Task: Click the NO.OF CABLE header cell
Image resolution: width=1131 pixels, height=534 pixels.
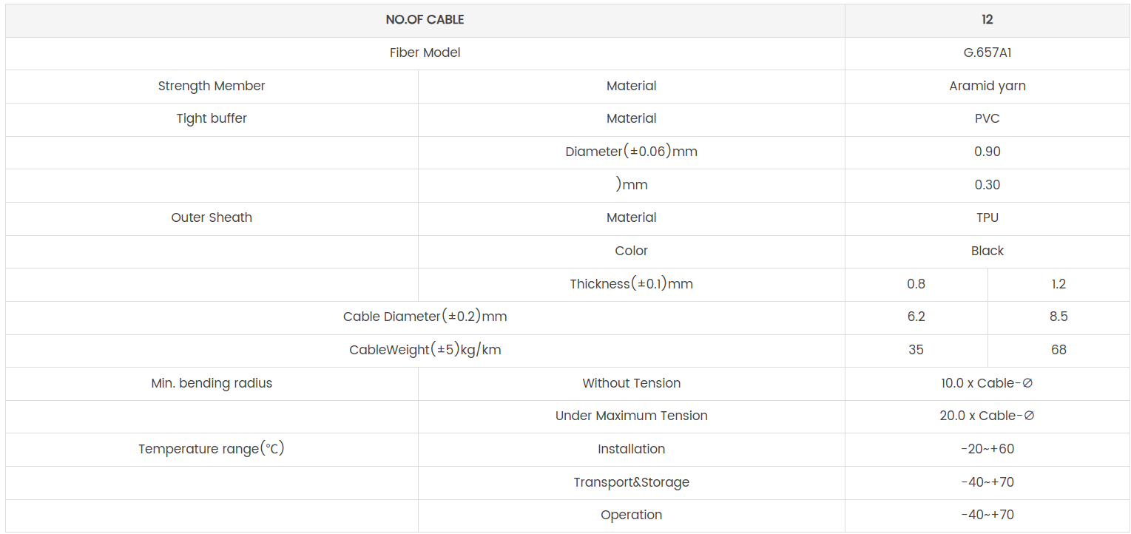Action: [x=425, y=20]
